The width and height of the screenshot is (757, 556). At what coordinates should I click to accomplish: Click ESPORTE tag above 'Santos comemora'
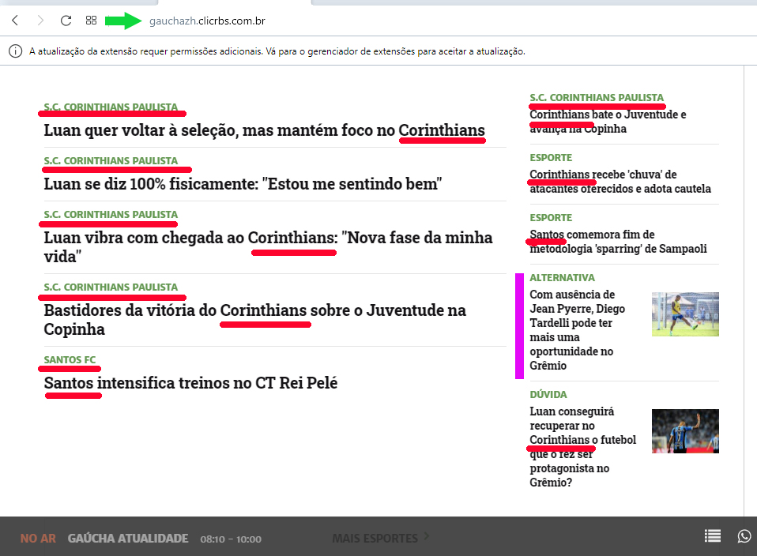551,217
